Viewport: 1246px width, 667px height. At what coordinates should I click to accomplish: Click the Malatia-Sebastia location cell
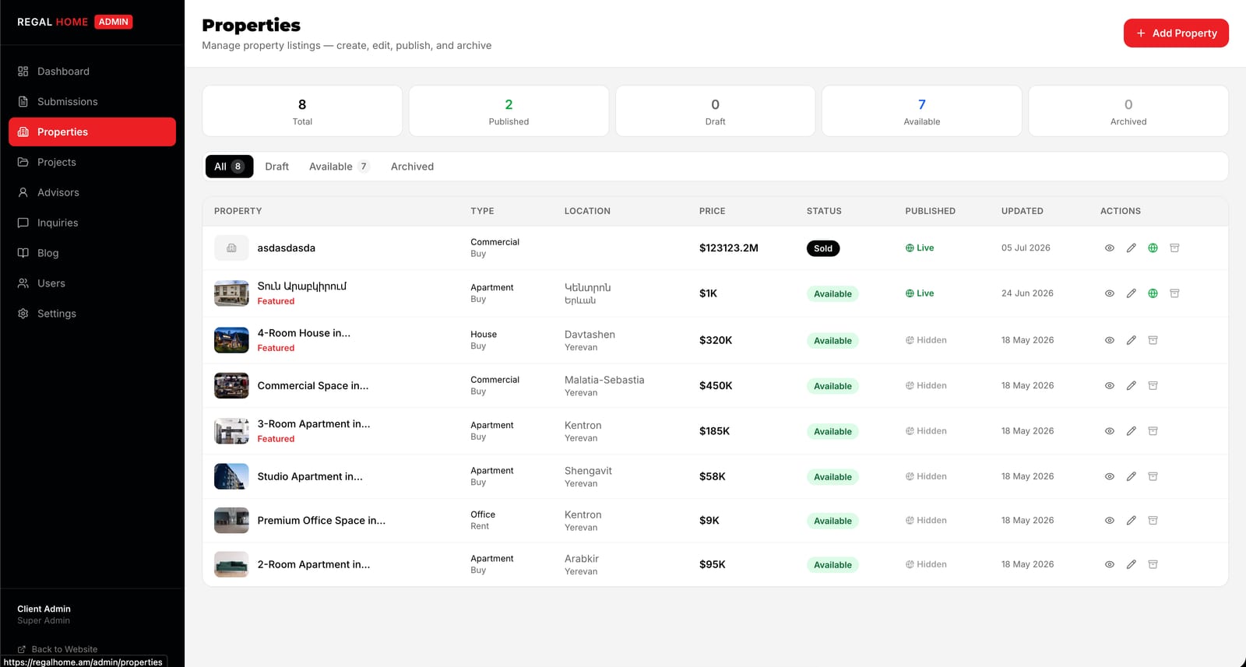coord(604,386)
